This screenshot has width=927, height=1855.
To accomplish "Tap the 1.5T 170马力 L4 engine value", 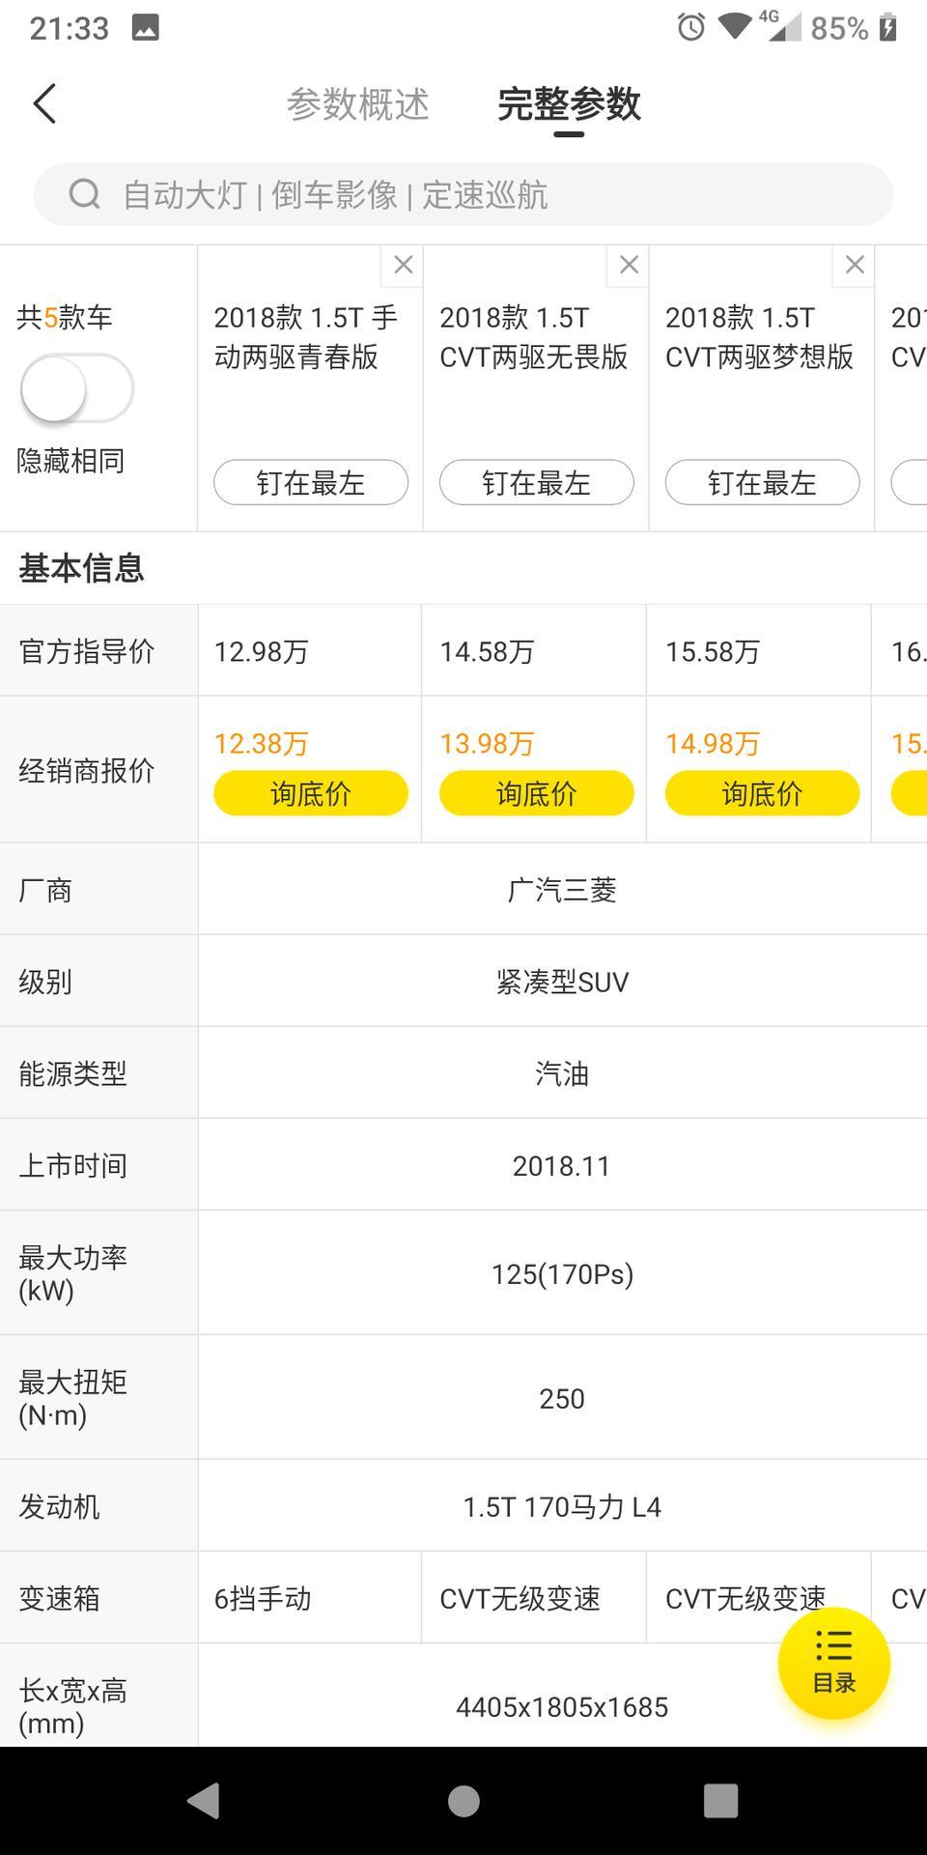I will click(x=562, y=1507).
